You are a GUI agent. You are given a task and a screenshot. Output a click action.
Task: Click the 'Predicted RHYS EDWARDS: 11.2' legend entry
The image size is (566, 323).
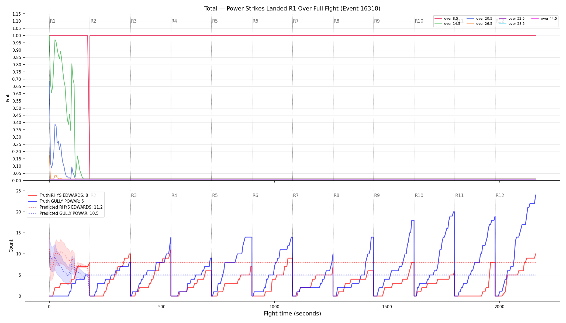coord(71,207)
